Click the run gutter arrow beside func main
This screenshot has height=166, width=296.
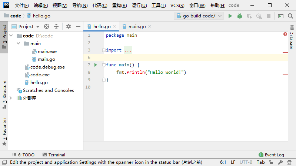pyautogui.click(x=96, y=65)
